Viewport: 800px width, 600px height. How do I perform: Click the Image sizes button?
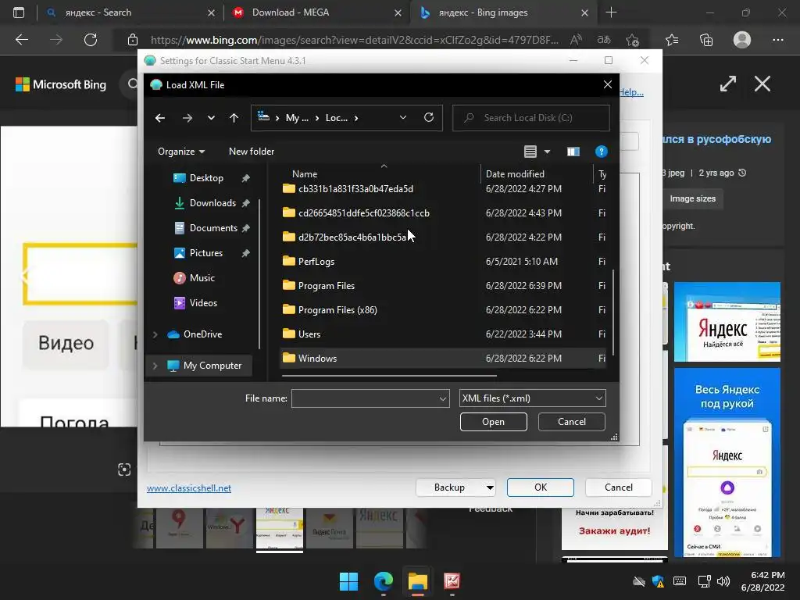click(692, 199)
